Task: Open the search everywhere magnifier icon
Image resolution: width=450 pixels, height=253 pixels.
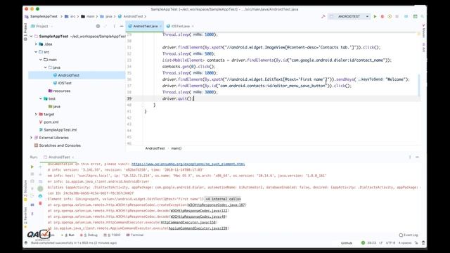Action: click(423, 17)
